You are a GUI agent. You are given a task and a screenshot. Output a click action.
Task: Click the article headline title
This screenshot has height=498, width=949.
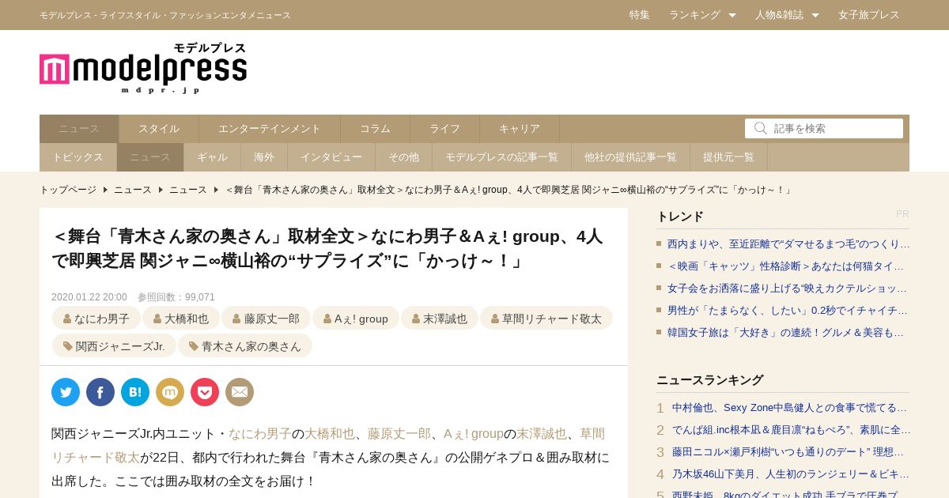tap(327, 248)
